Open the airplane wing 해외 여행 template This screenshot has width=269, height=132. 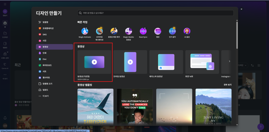[x=95, y=107]
